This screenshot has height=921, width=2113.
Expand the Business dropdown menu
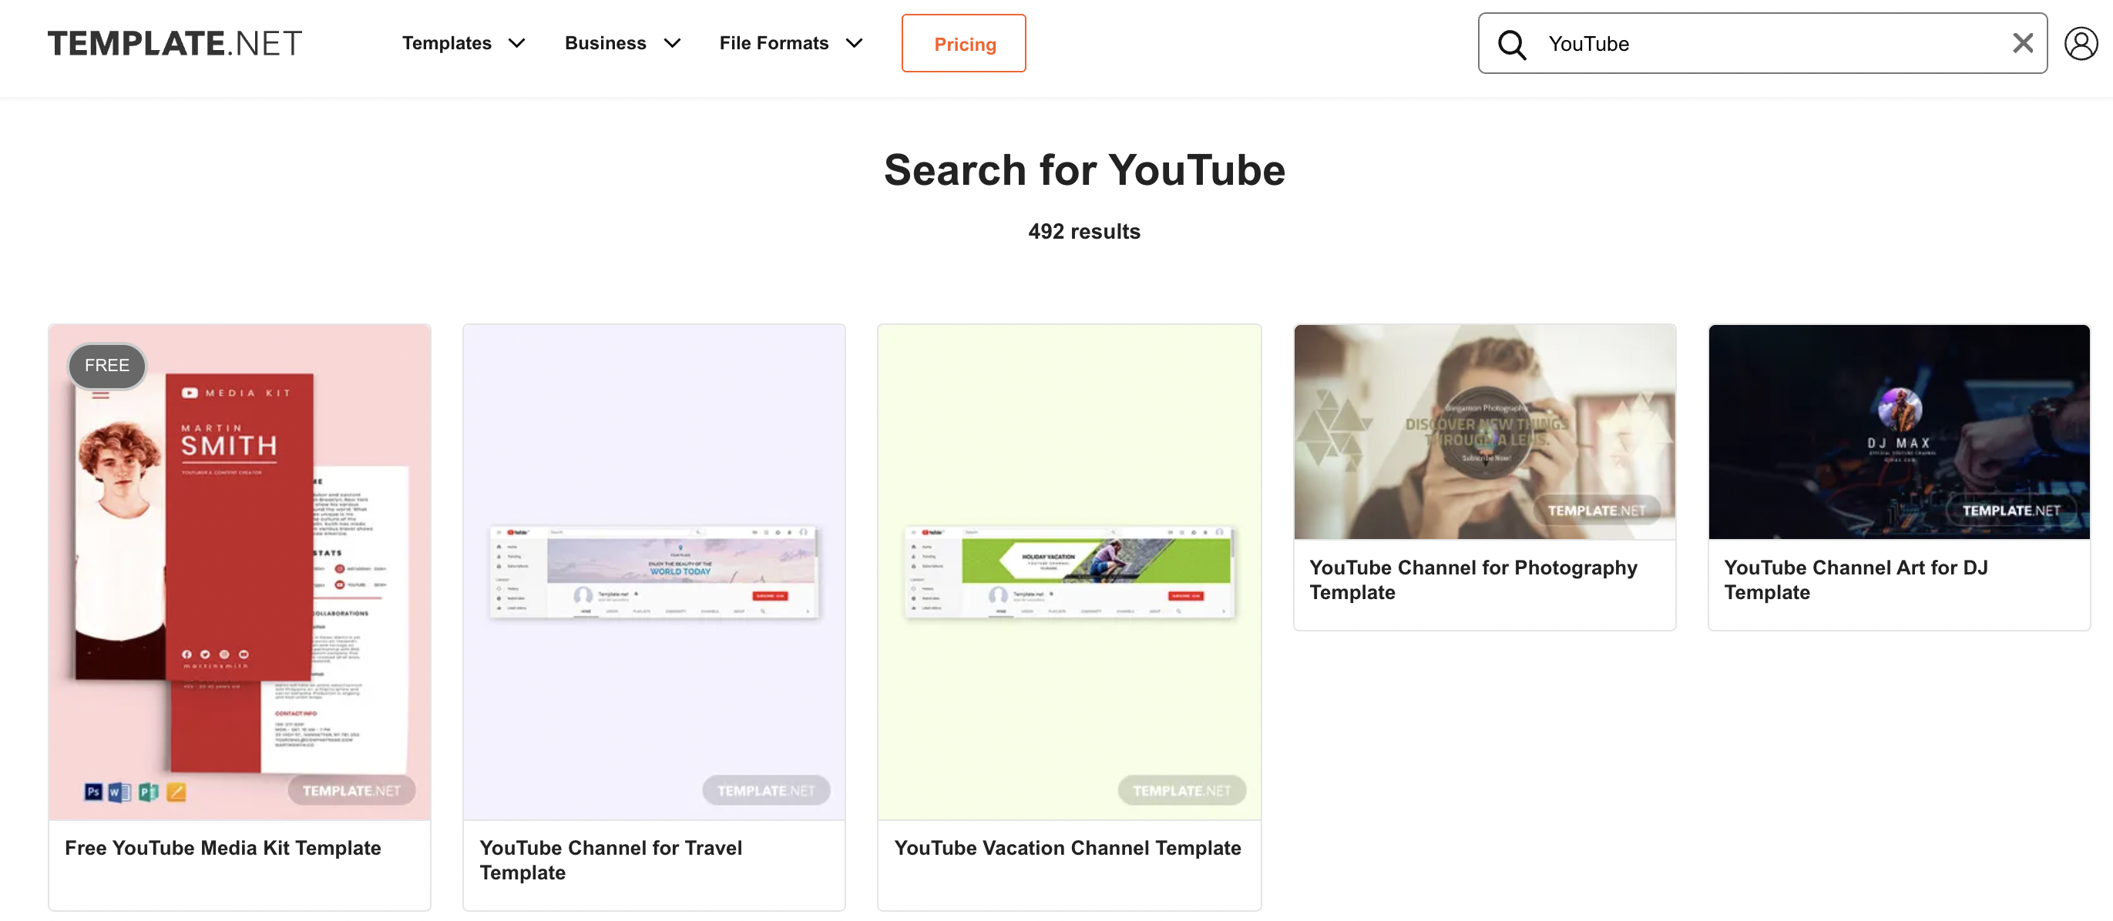coord(623,43)
